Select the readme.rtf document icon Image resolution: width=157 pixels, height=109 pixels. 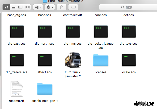17,89
